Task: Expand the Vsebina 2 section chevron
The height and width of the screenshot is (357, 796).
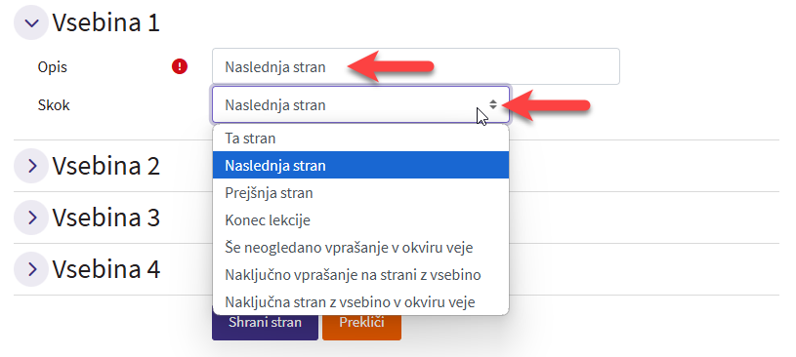Action: 31,165
